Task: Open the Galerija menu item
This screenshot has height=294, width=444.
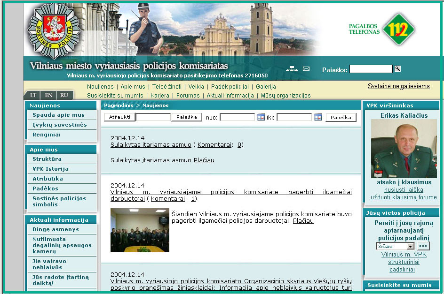Action: pos(266,87)
